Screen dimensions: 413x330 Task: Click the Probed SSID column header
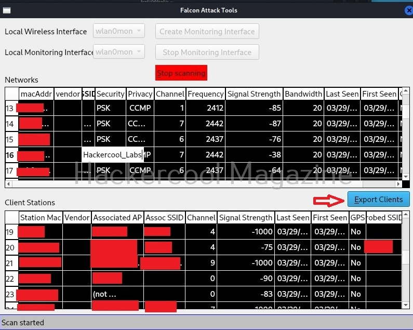pos(384,217)
